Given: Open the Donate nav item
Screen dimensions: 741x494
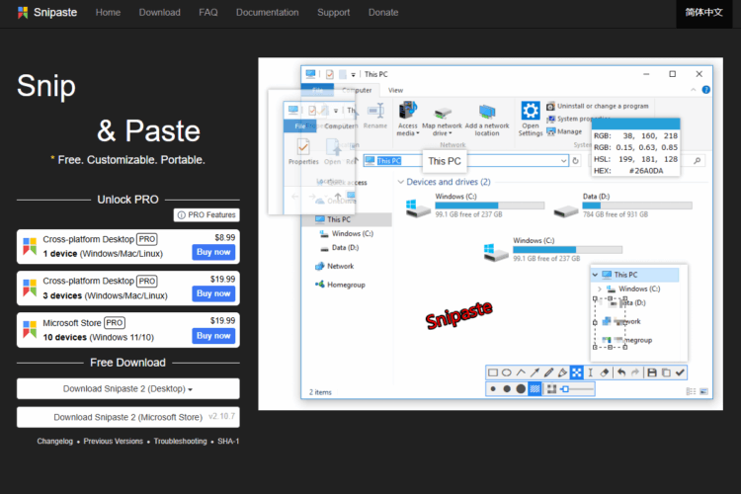Looking at the screenshot, I should [383, 12].
